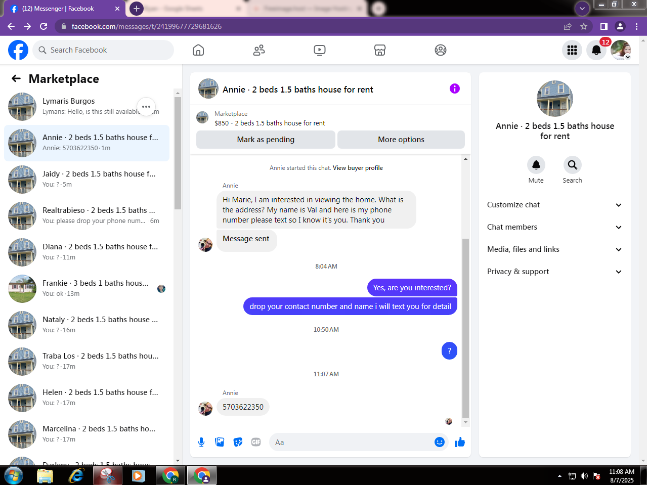Screen dimensions: 647x485
Task: Open the Lymaris Burgos conversation
Action: pyautogui.click(x=87, y=107)
